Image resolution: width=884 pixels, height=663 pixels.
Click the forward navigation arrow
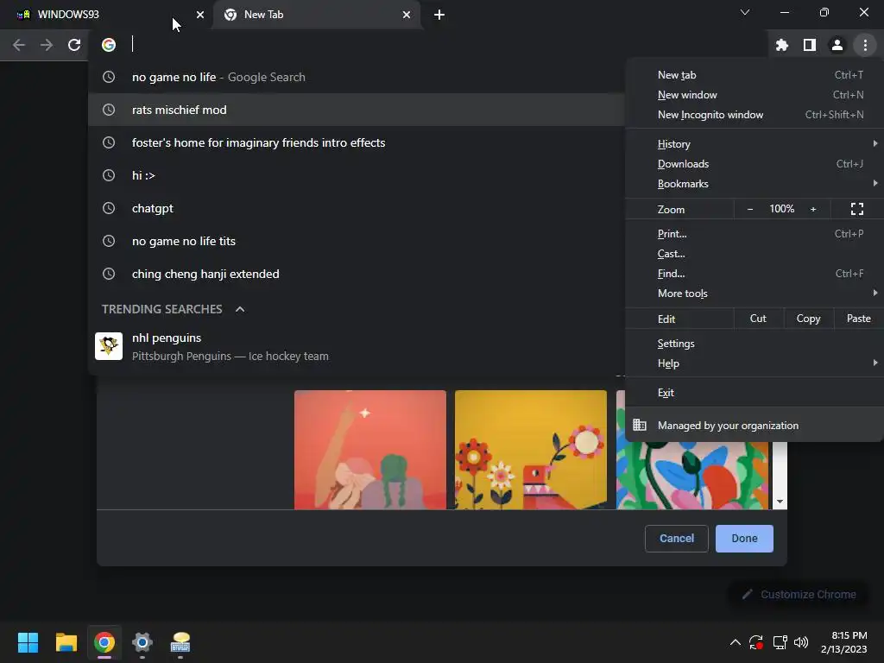pyautogui.click(x=47, y=45)
